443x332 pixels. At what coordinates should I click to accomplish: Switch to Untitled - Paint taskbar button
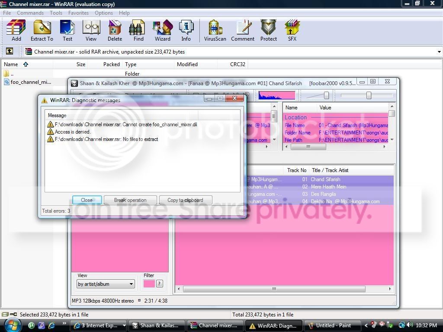coord(332,326)
